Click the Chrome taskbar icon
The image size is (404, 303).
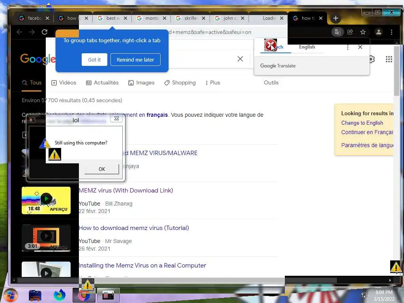tap(84, 295)
